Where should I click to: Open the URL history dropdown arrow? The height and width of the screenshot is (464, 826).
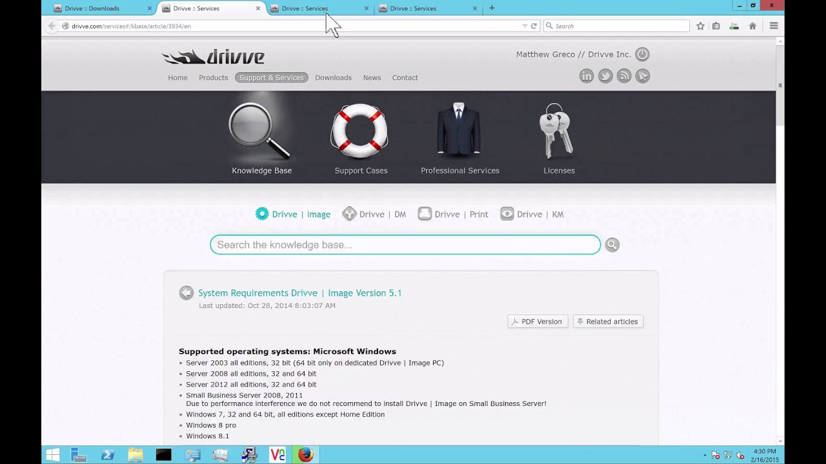point(525,26)
